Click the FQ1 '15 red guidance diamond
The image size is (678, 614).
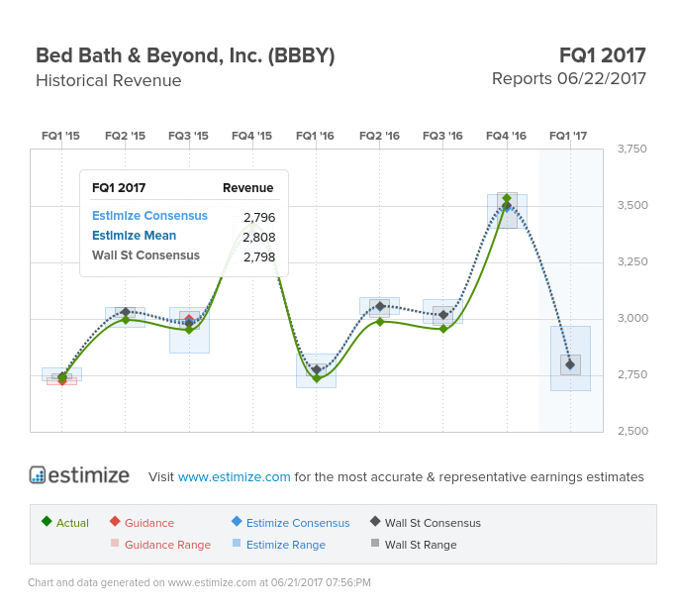pyautogui.click(x=62, y=381)
